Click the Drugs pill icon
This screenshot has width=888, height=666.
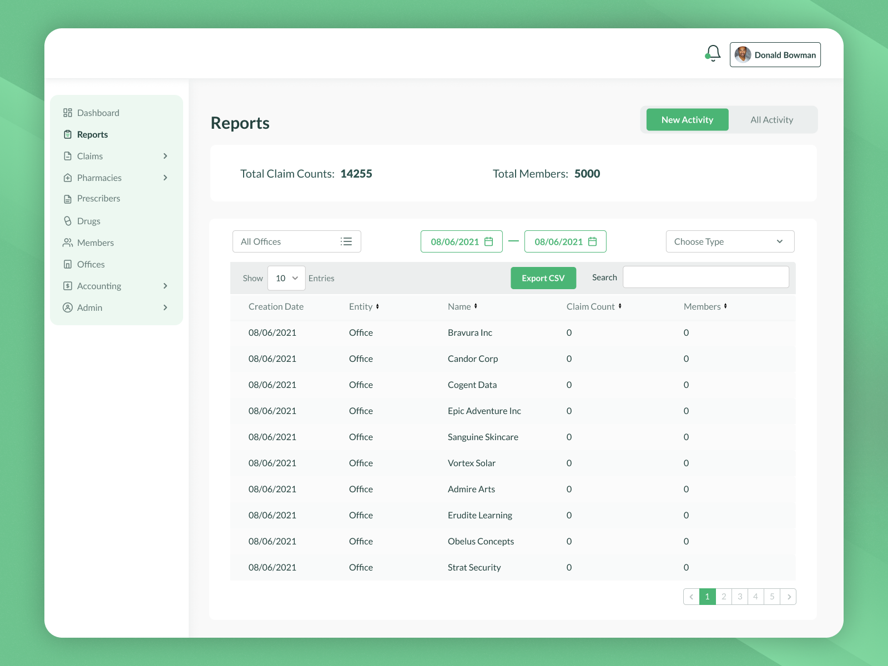click(x=68, y=221)
